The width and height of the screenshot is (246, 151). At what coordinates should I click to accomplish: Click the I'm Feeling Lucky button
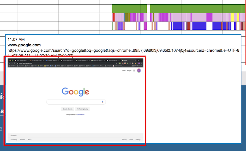pos(82,109)
